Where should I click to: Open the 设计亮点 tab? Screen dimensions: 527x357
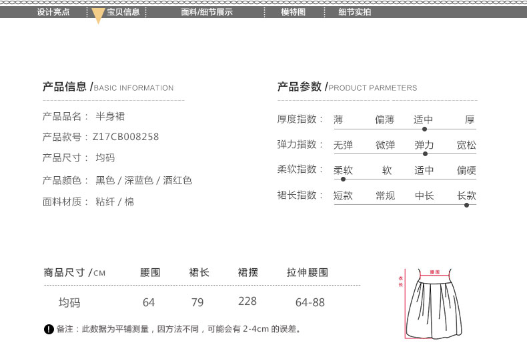pos(53,12)
